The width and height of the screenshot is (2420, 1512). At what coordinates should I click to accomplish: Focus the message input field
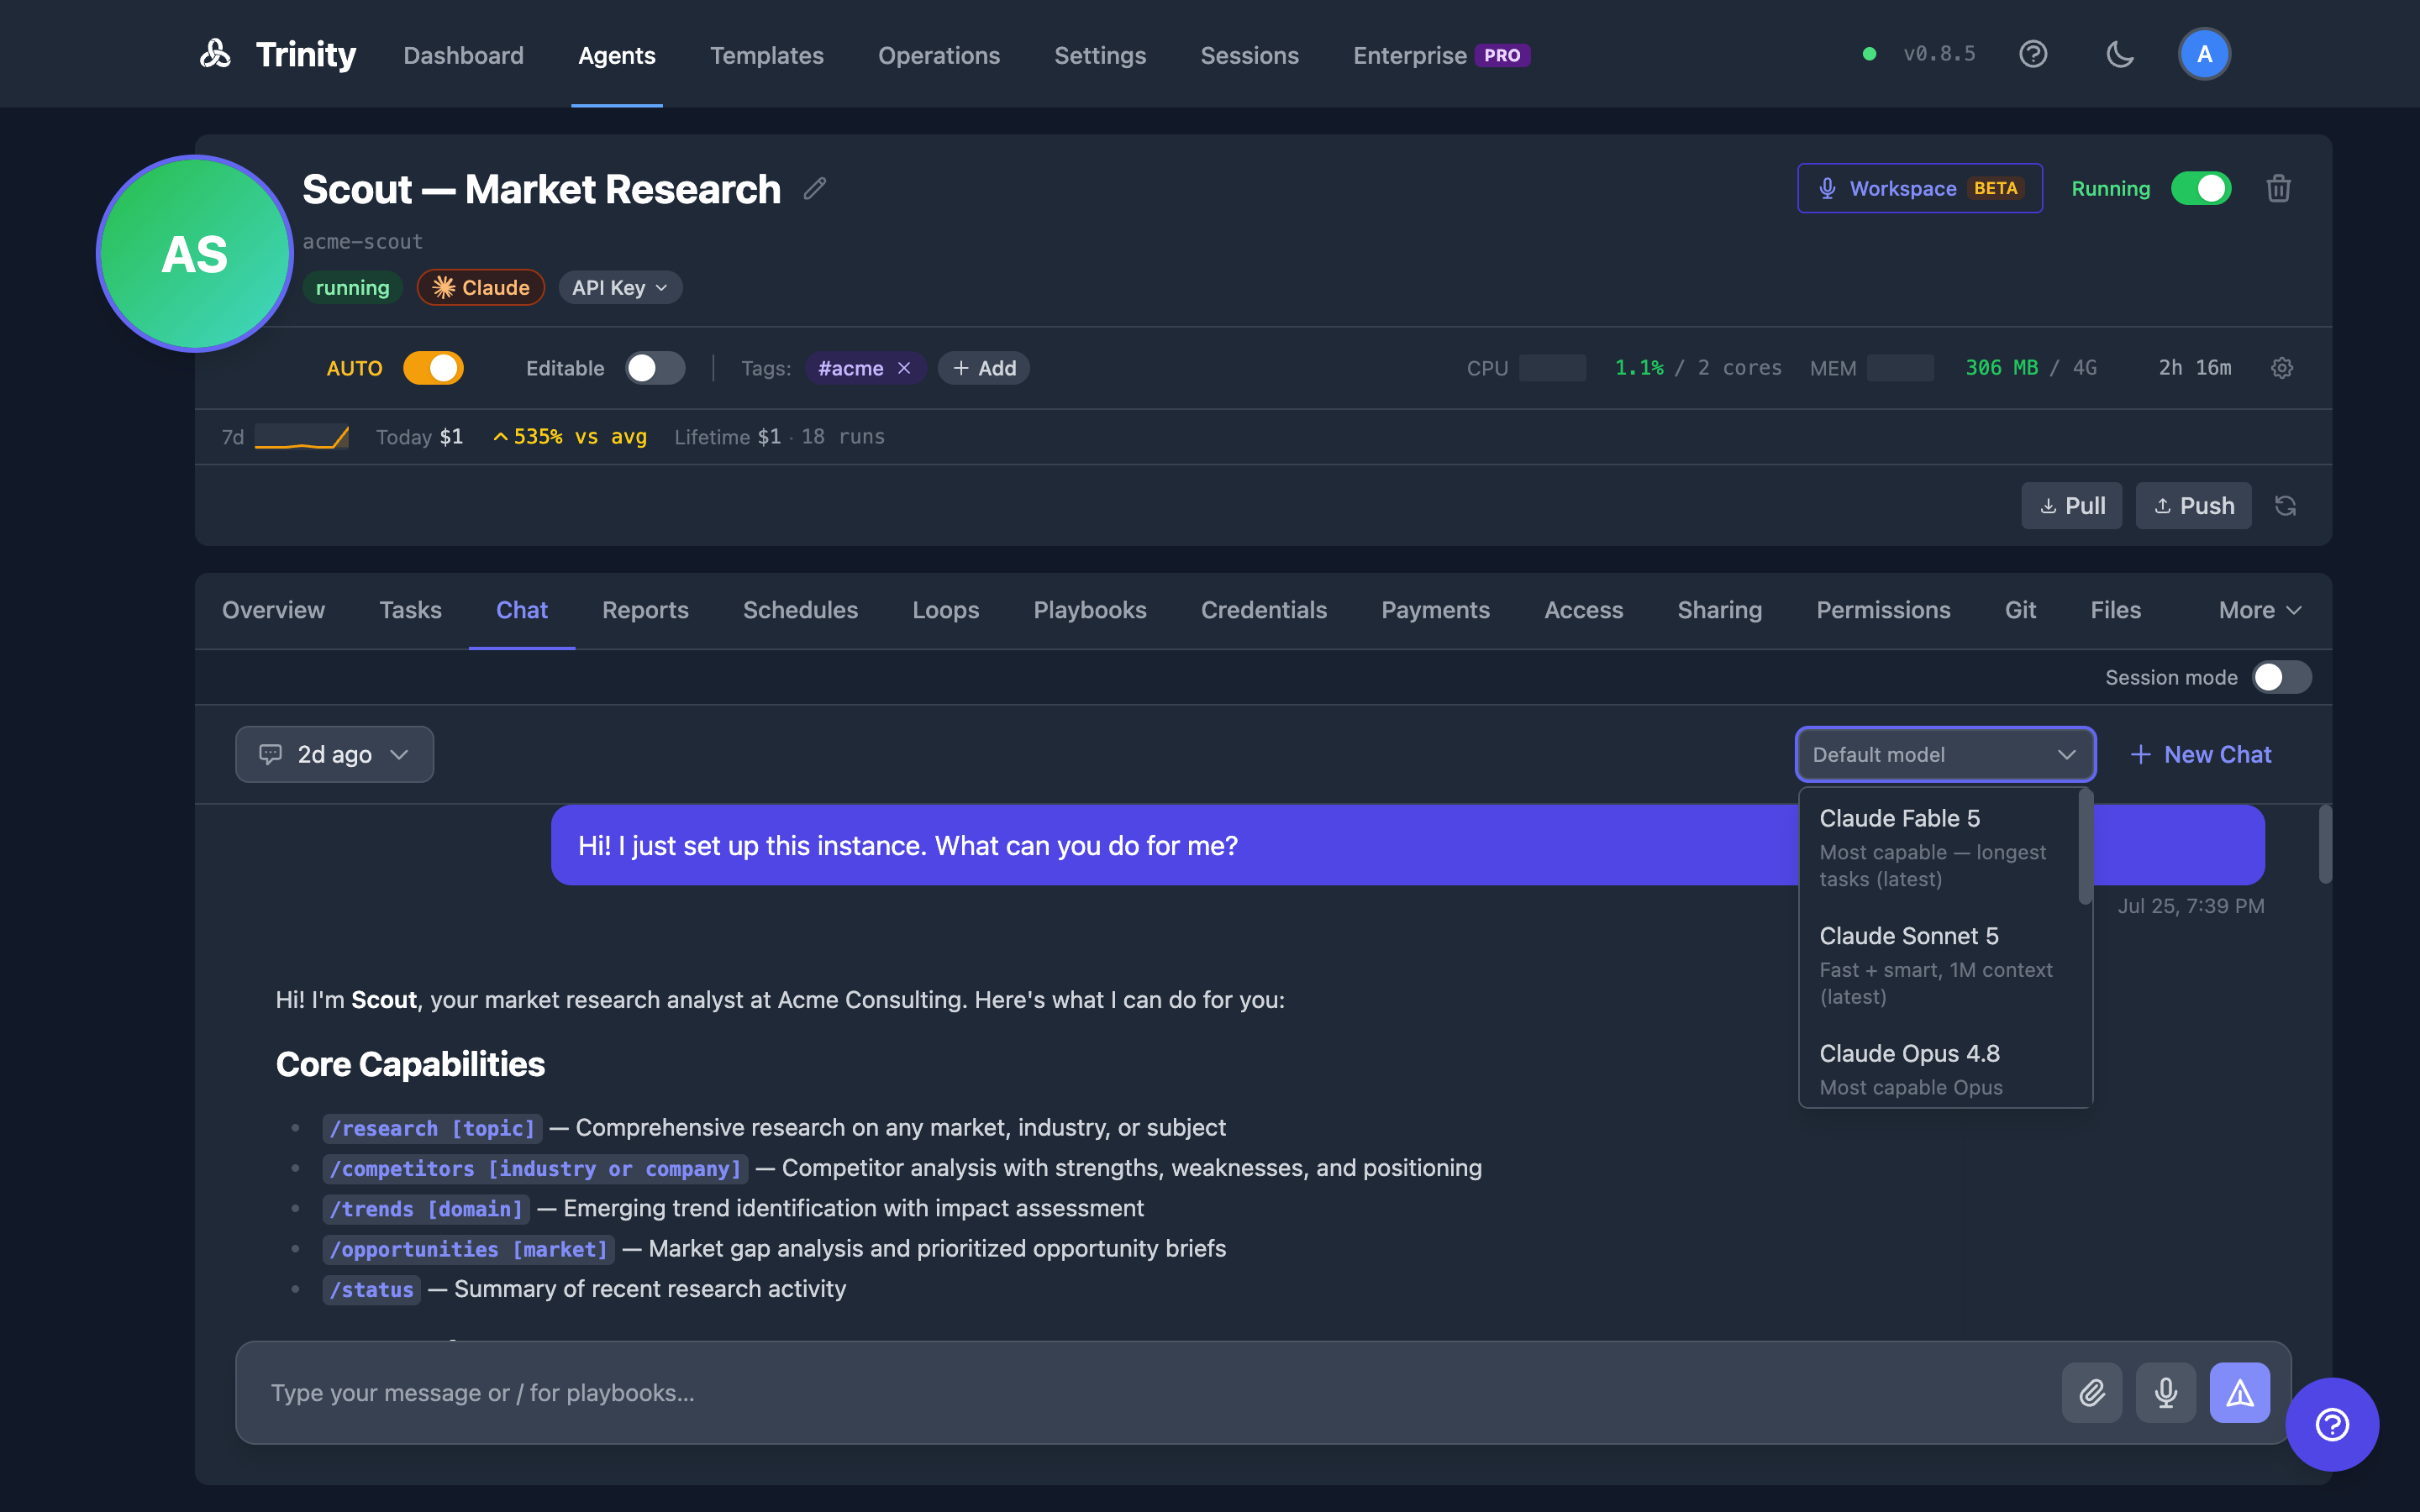pyautogui.click(x=1150, y=1392)
